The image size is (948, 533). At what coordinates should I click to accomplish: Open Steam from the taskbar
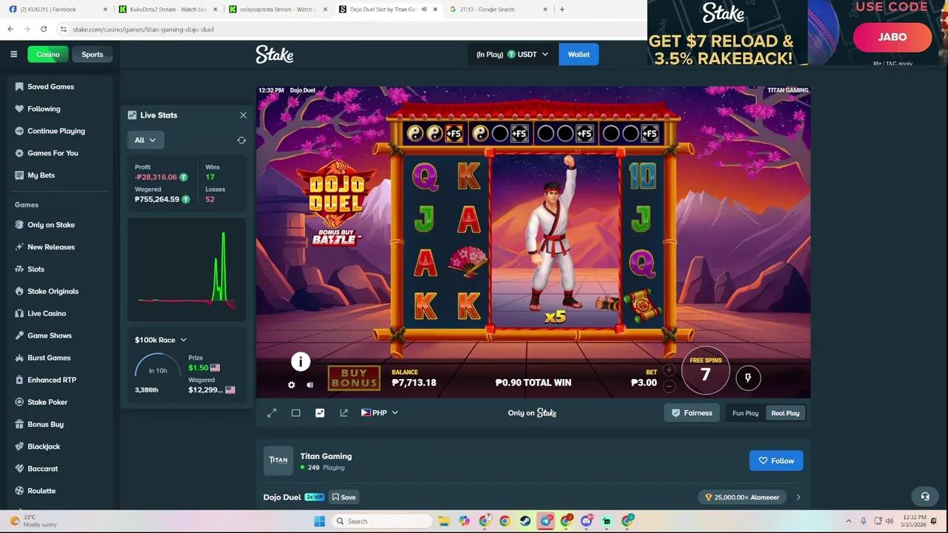pyautogui.click(x=525, y=521)
